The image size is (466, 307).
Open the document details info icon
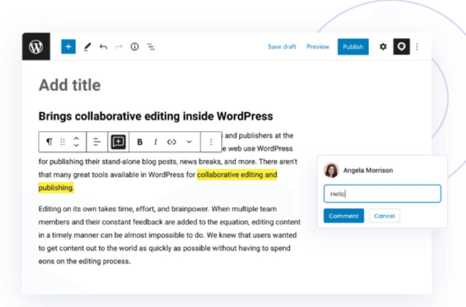[x=135, y=47]
